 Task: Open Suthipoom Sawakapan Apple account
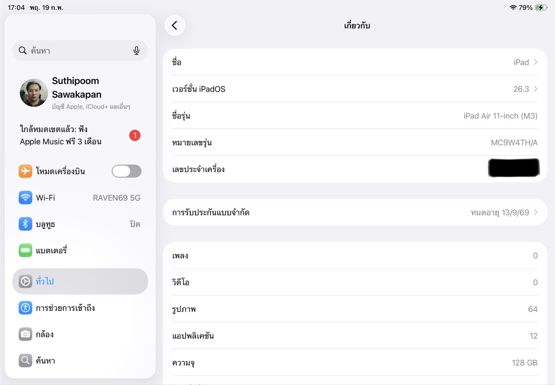pyautogui.click(x=77, y=88)
